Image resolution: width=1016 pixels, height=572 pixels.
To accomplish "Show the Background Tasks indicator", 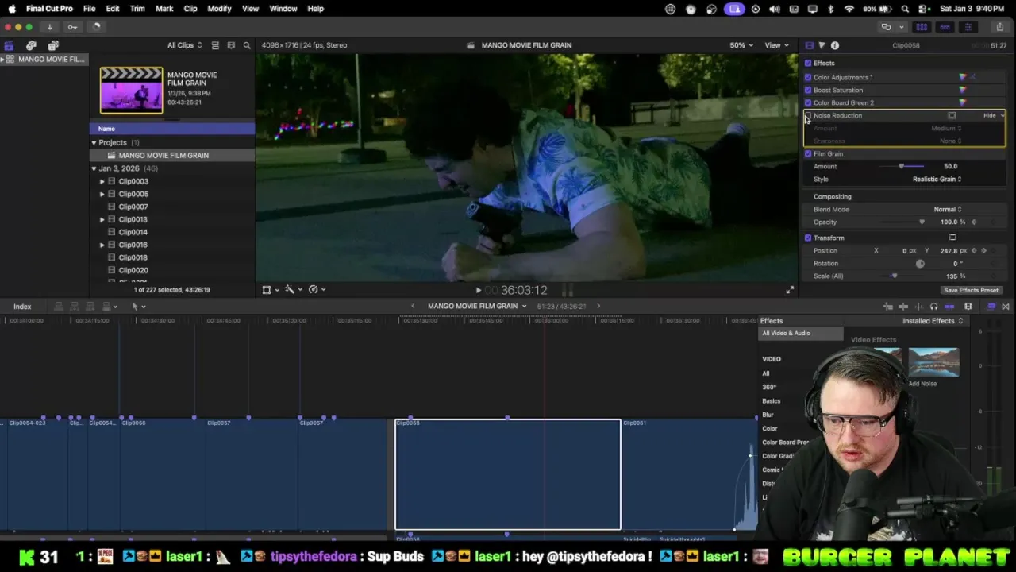I will [96, 27].
